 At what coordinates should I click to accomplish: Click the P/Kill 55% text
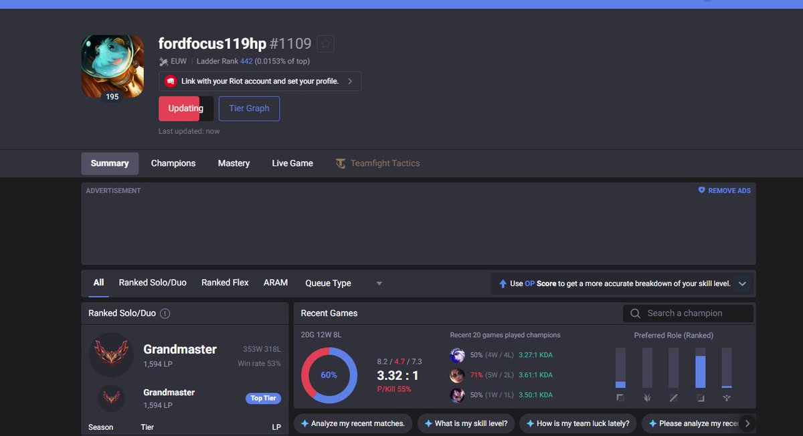click(394, 389)
